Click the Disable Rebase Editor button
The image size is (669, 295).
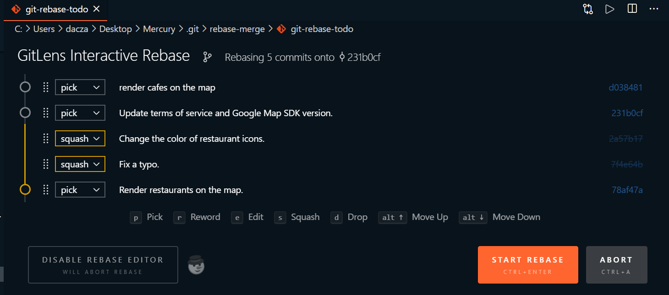(x=103, y=265)
